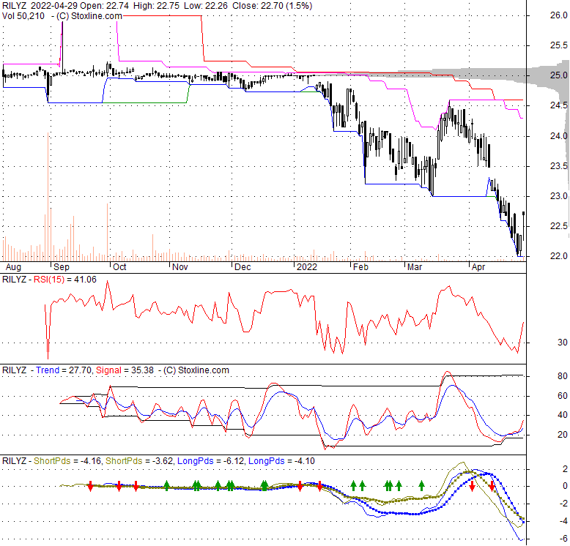This screenshot has width=570, height=546.
Task: Click the Signal value '35.38'
Action: coord(142,370)
